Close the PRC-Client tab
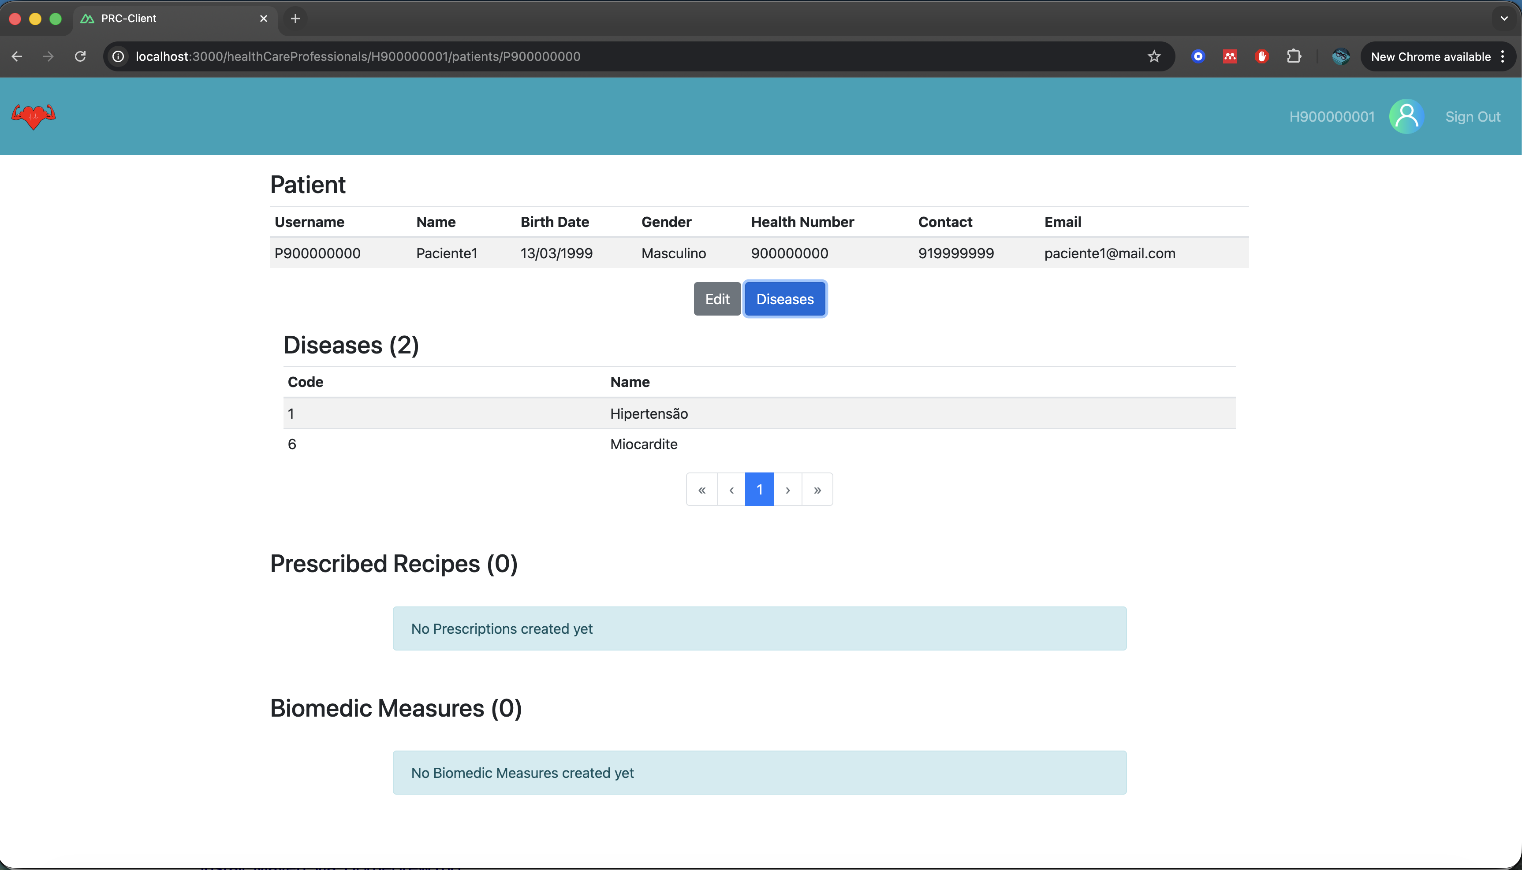1522x870 pixels. pos(264,19)
